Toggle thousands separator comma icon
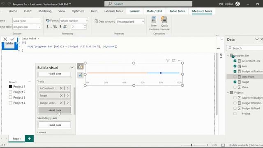This screenshot has width=263, height=148. coord(60,27)
